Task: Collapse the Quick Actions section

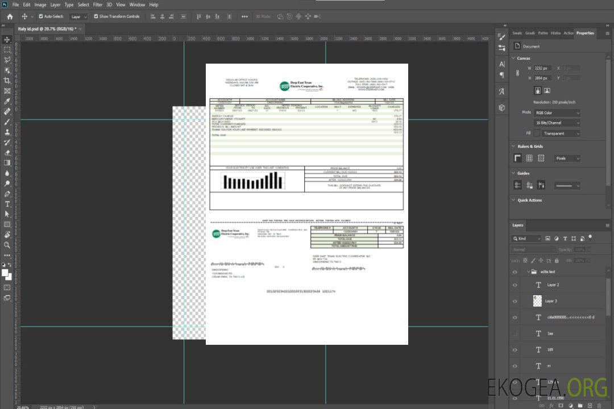Action: tap(513, 200)
